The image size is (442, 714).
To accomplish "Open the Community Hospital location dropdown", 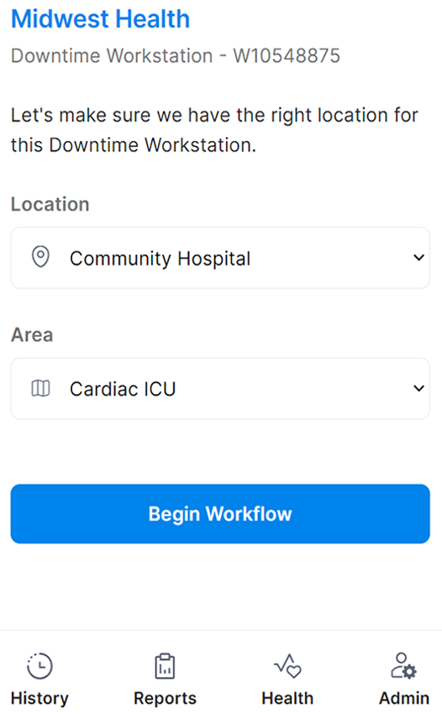I will coord(220,258).
